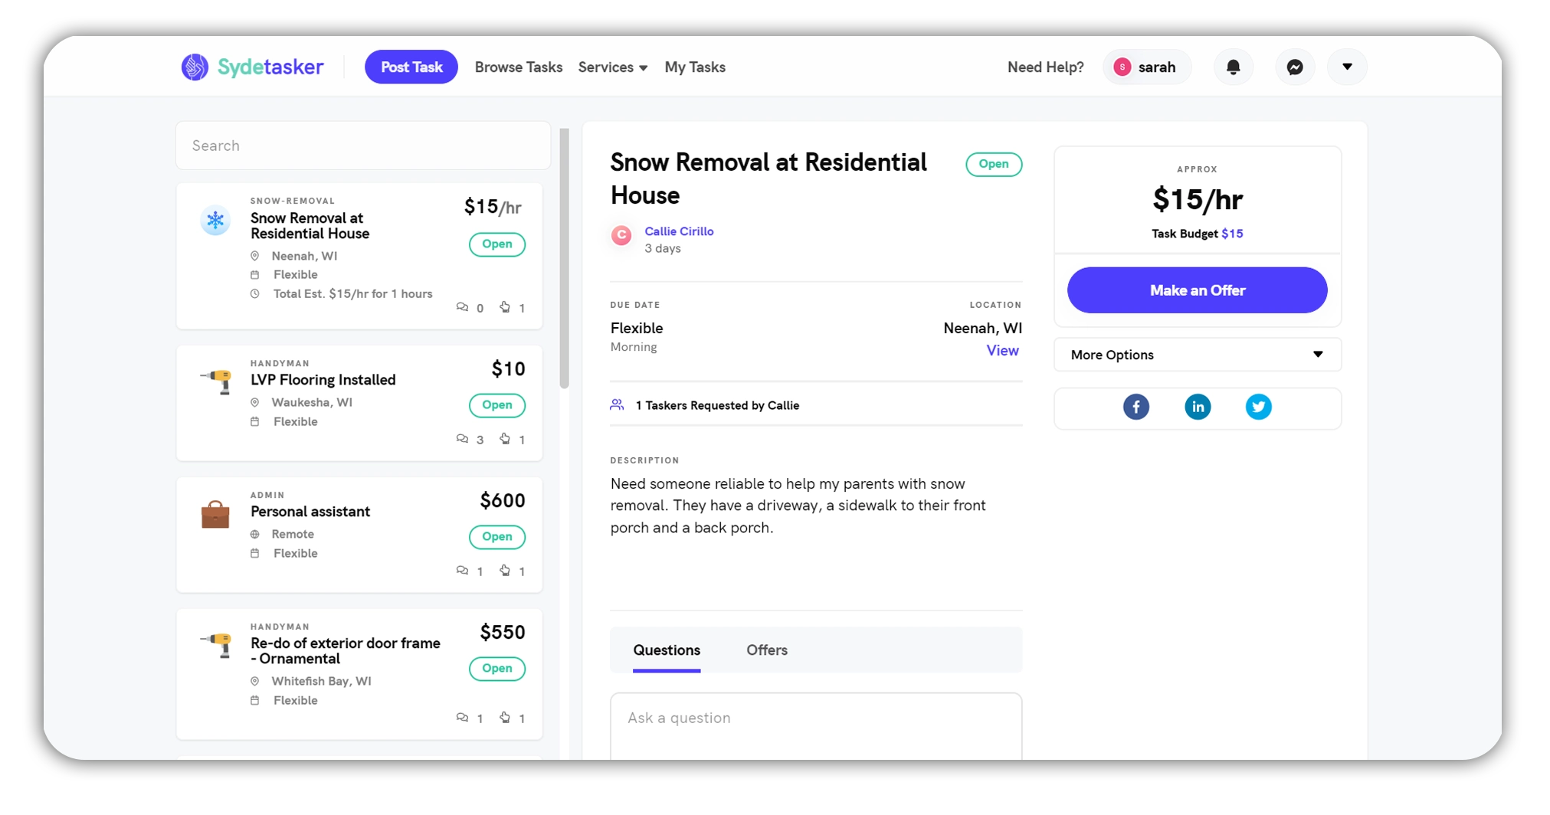Switch to the Offers tab
This screenshot has width=1550, height=815.
(x=767, y=650)
